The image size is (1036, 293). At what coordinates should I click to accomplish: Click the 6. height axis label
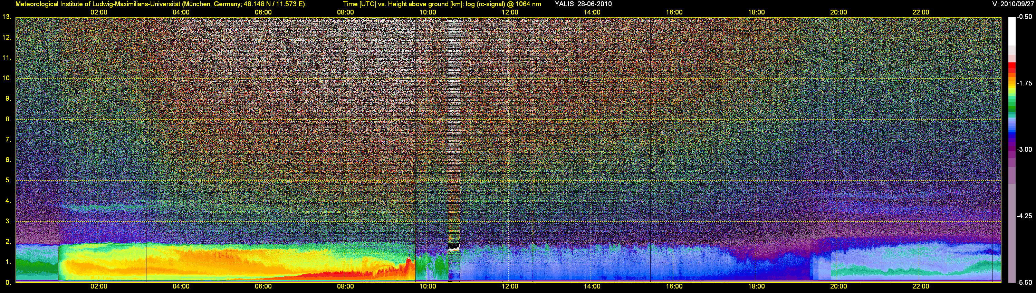[x=8, y=160]
